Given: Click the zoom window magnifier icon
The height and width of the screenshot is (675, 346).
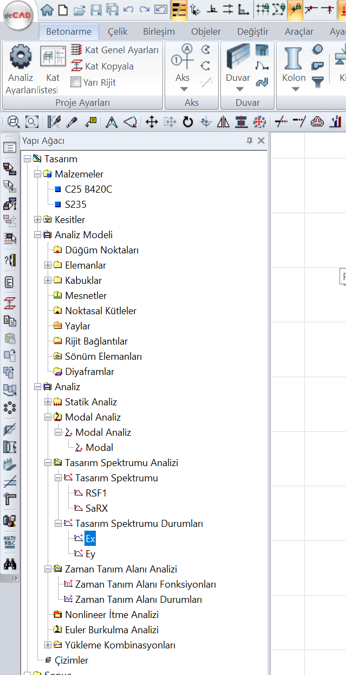Looking at the screenshot, I should click(x=14, y=122).
